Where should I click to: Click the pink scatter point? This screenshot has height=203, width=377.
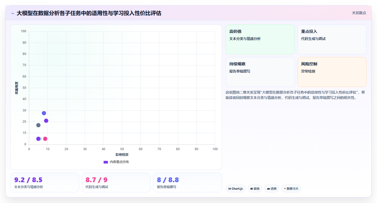pos(45,139)
